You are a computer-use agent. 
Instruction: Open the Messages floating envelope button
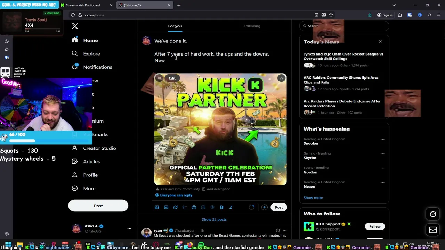click(433, 230)
